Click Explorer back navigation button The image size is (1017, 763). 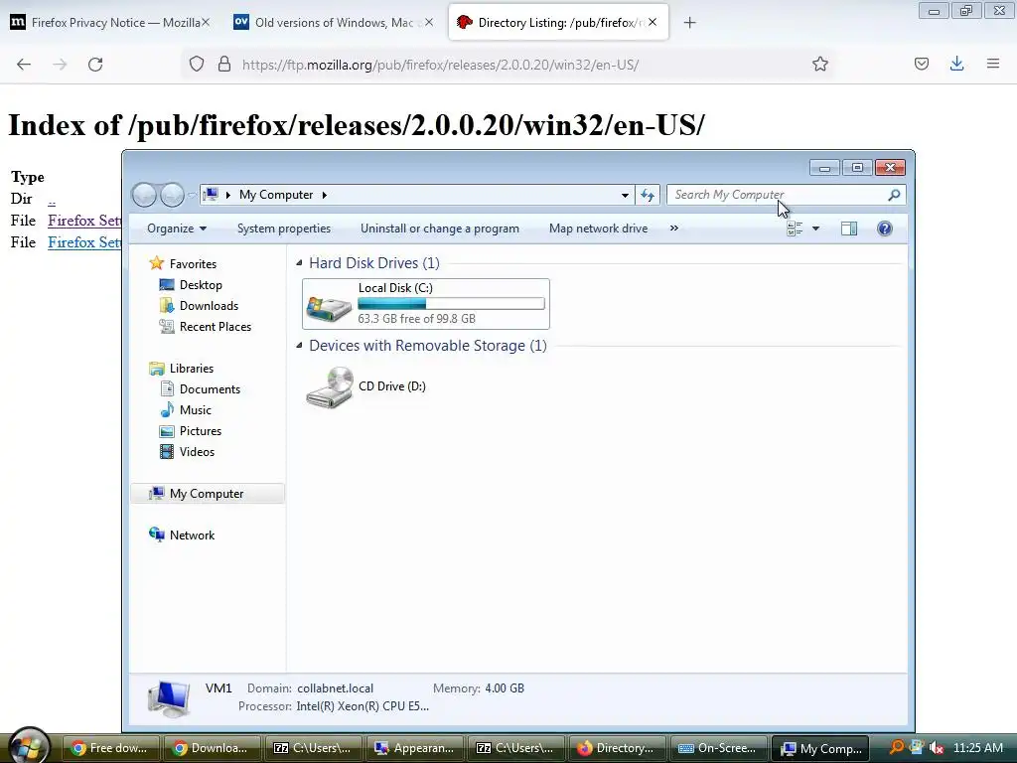tap(144, 195)
